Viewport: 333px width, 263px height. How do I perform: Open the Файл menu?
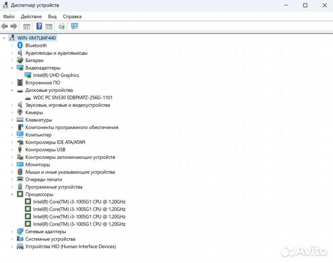coord(9,17)
